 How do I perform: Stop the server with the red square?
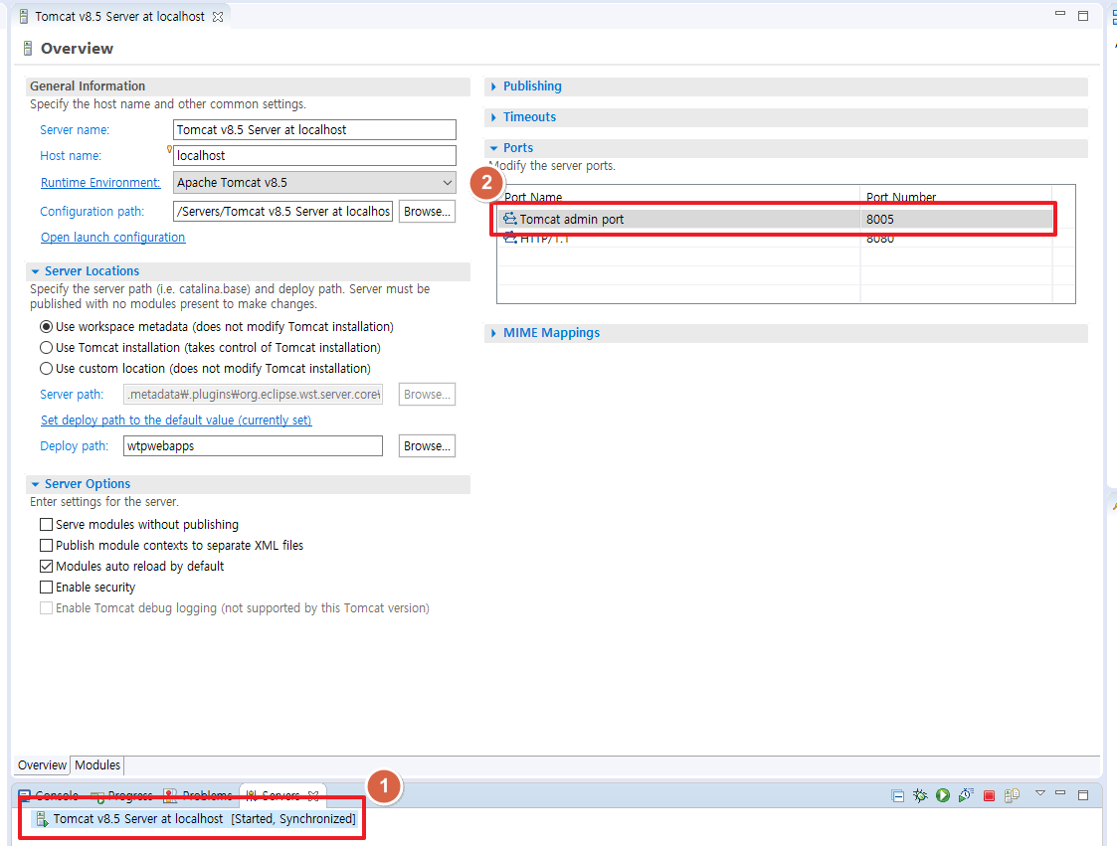tap(989, 795)
